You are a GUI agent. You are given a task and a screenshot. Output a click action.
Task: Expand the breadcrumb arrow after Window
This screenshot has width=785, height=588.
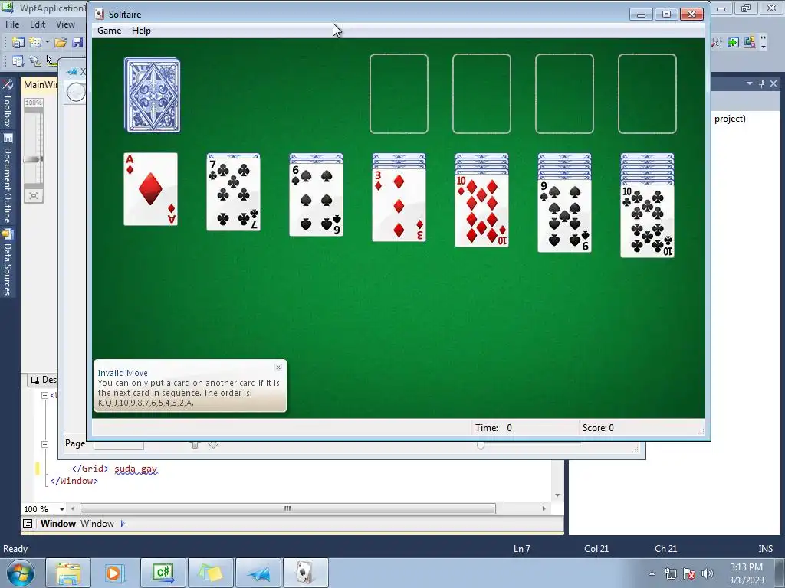(x=123, y=524)
